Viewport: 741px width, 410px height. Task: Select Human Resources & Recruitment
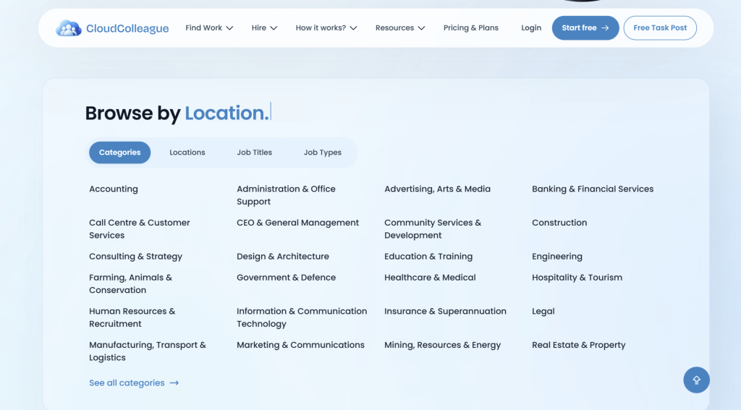(x=132, y=317)
